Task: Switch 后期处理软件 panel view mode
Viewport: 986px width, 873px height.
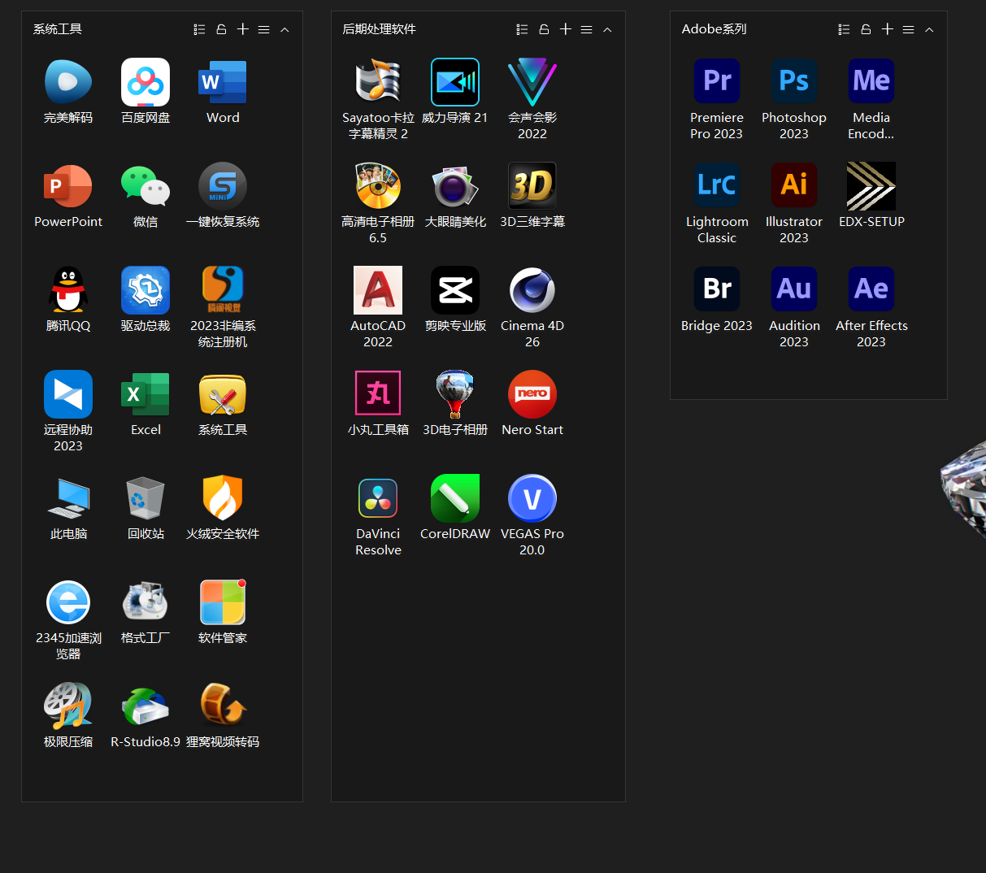Action: 522,29
